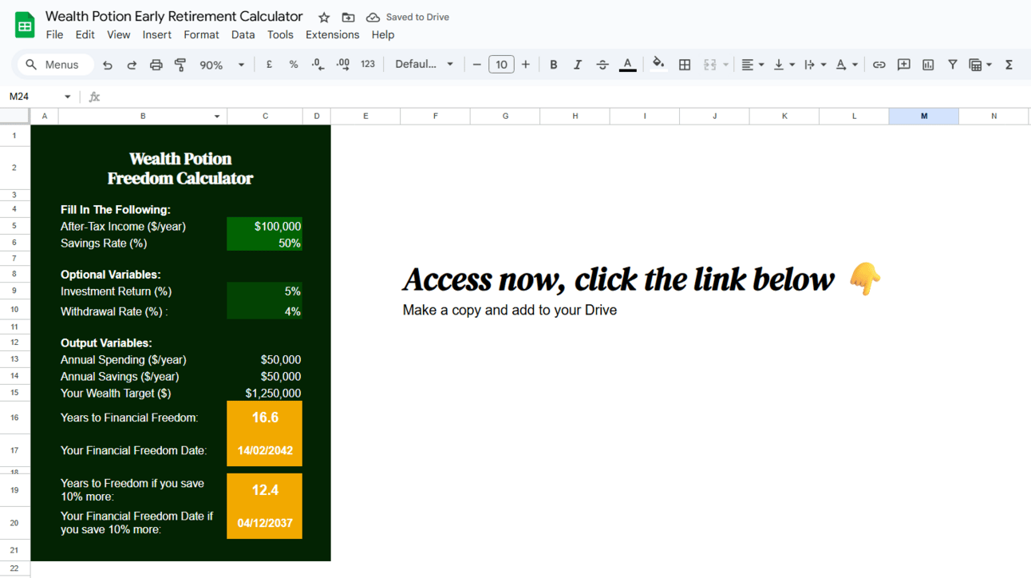This screenshot has height=578, width=1031.
Task: Open the View menu
Action: pyautogui.click(x=118, y=35)
